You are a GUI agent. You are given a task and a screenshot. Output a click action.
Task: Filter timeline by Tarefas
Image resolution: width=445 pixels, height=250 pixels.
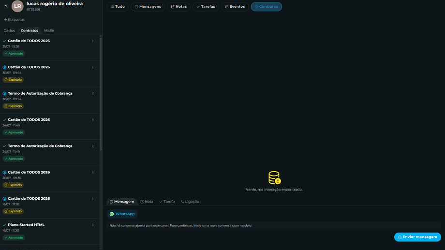tap(206, 6)
